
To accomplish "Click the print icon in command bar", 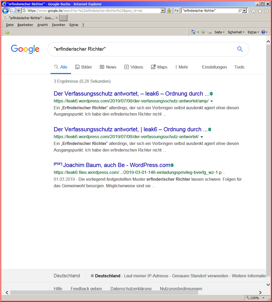I will tap(209, 32).
